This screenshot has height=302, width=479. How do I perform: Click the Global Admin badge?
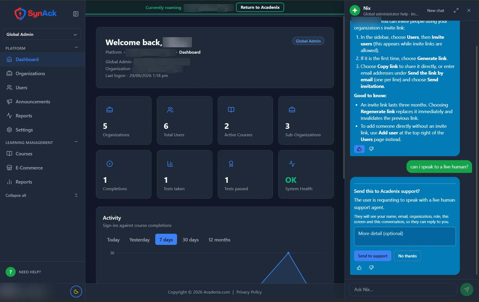click(308, 41)
